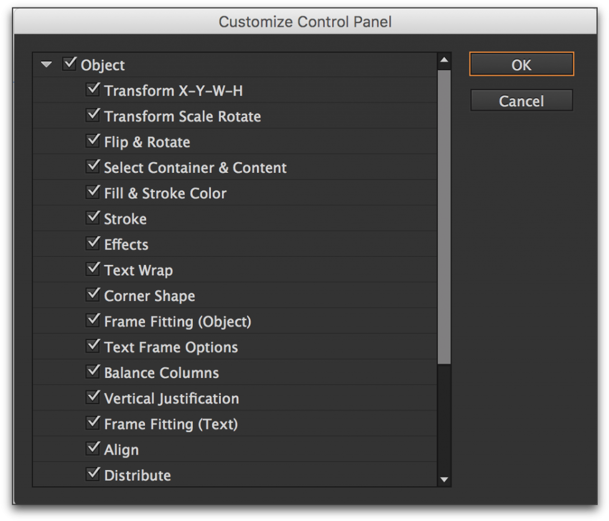Uncheck Transform X-Y-W-H checkbox
The height and width of the screenshot is (521, 609).
pos(93,90)
